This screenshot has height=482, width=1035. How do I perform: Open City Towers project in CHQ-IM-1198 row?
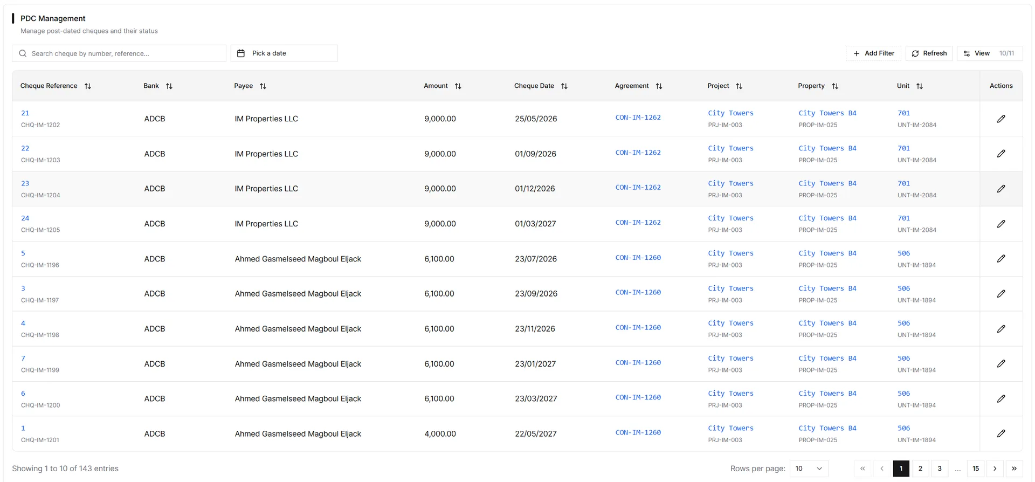click(x=730, y=323)
